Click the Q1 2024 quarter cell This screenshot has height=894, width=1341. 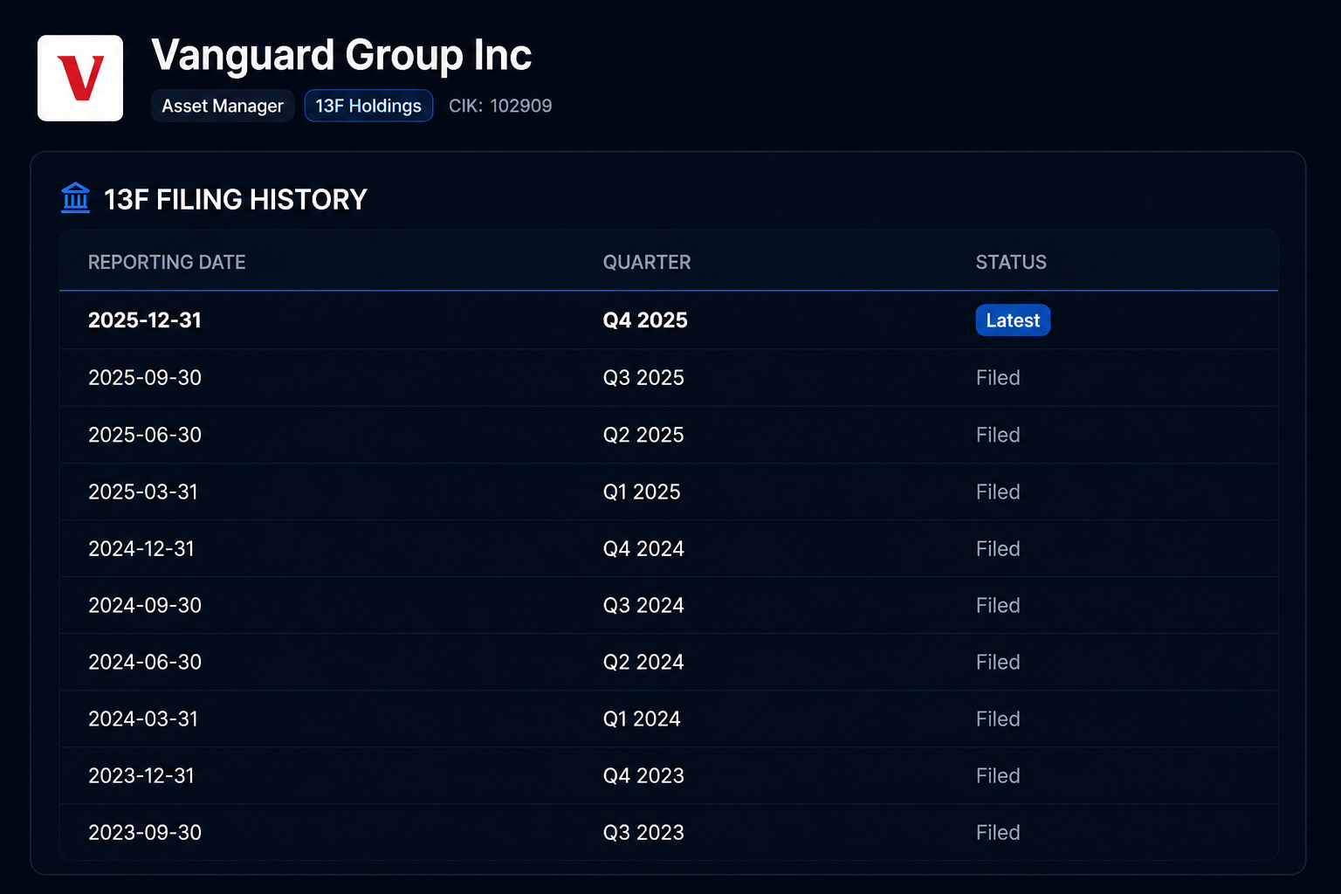click(642, 719)
